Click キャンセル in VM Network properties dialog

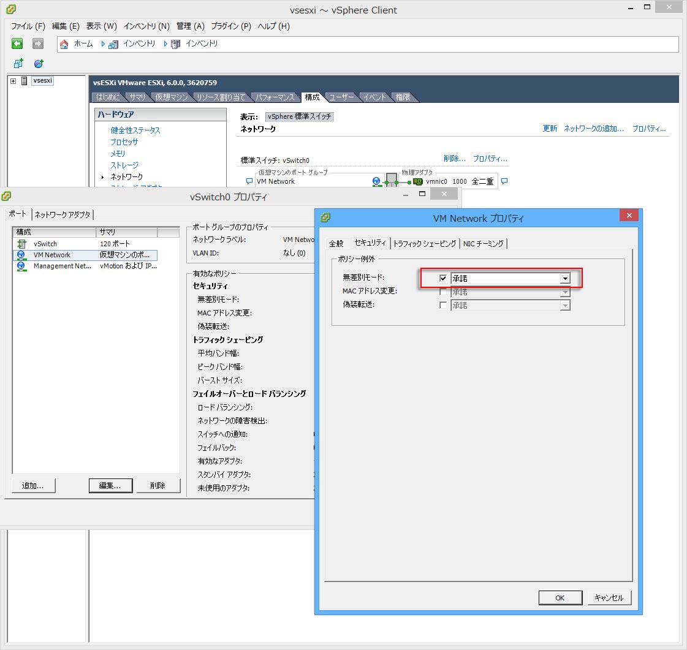tap(609, 598)
